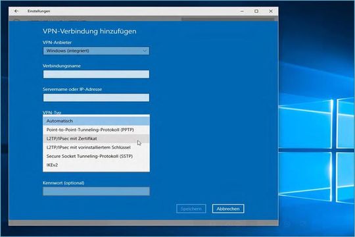Select L2TP/IPsec mit Zertifikat option

tap(96, 138)
